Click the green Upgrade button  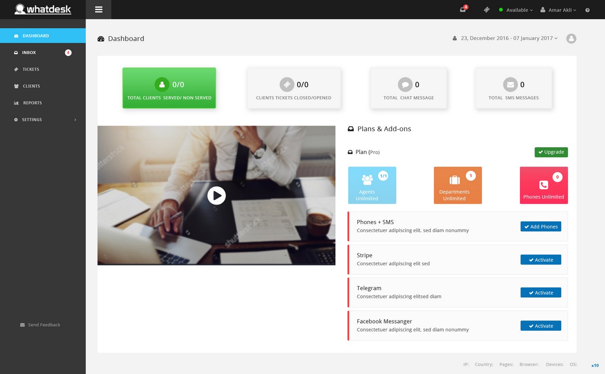(x=551, y=152)
